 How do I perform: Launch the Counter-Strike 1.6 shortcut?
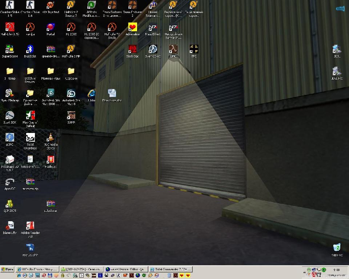(x=30, y=8)
